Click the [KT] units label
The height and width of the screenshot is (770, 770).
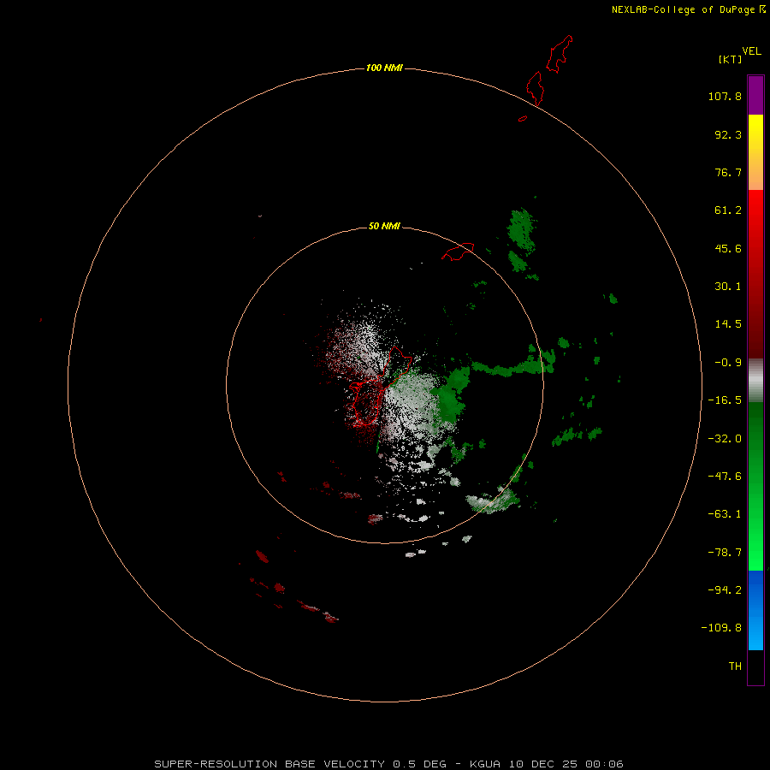click(x=731, y=59)
